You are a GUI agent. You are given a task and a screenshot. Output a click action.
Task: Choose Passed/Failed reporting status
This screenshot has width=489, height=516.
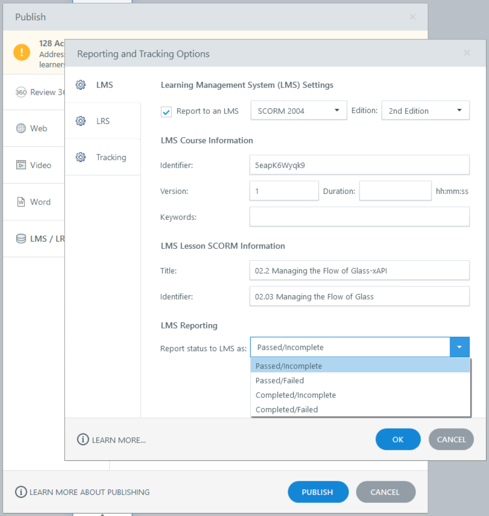click(360, 380)
